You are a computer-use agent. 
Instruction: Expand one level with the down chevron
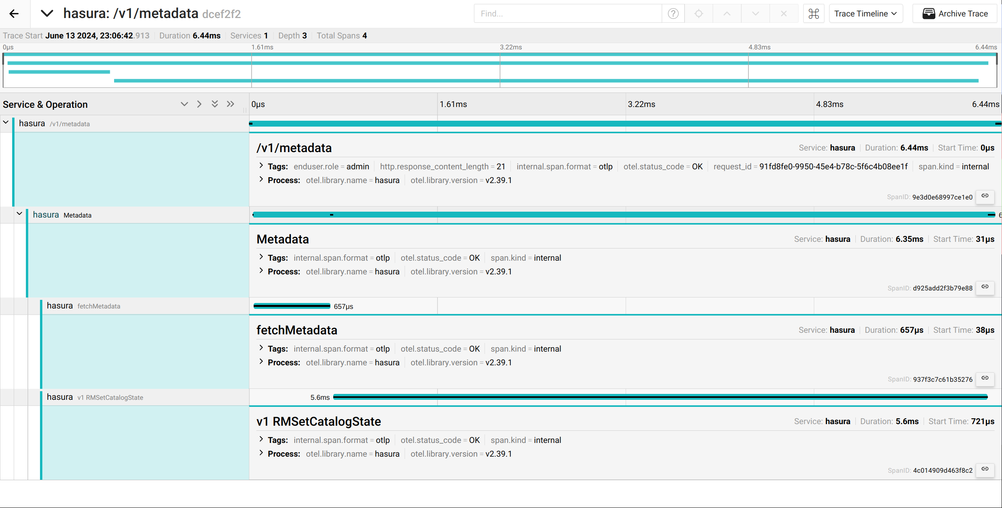click(x=184, y=104)
